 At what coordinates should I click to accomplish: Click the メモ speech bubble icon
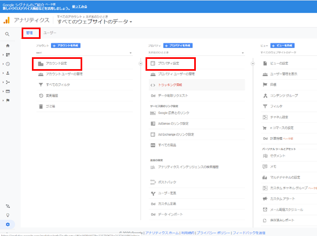[x=265, y=166]
